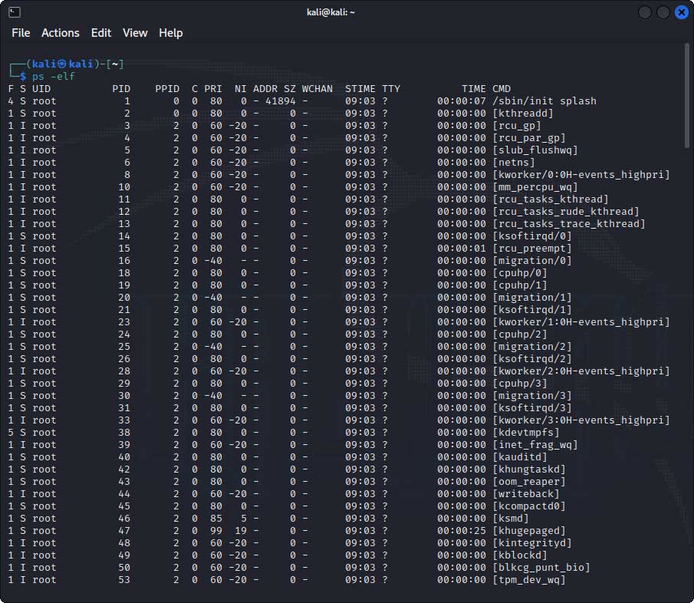Click '[kworker/3:0H-events_highpri]' entry
Viewport: 694px width, 603px height.
(x=581, y=420)
